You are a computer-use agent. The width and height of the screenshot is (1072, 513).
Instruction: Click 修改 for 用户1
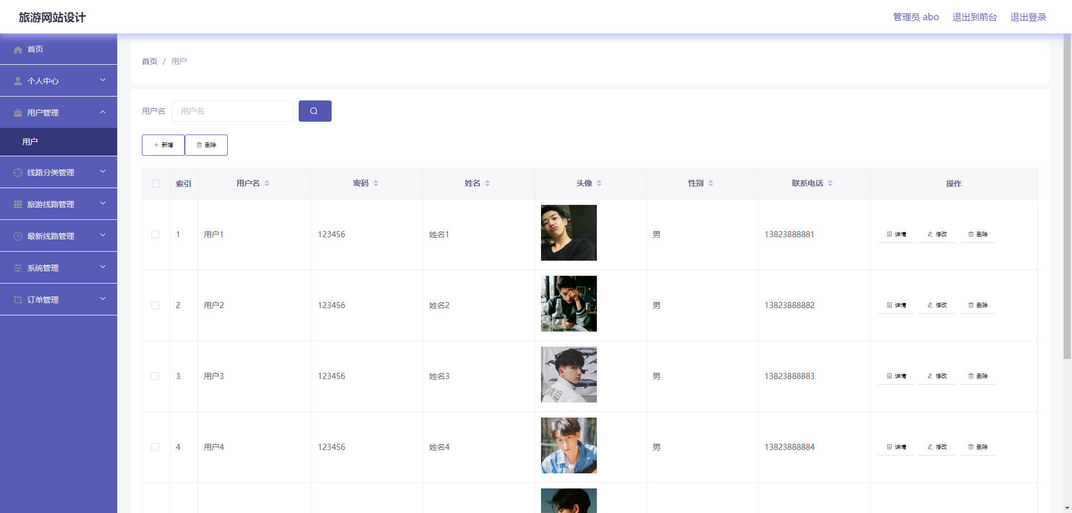(x=937, y=234)
